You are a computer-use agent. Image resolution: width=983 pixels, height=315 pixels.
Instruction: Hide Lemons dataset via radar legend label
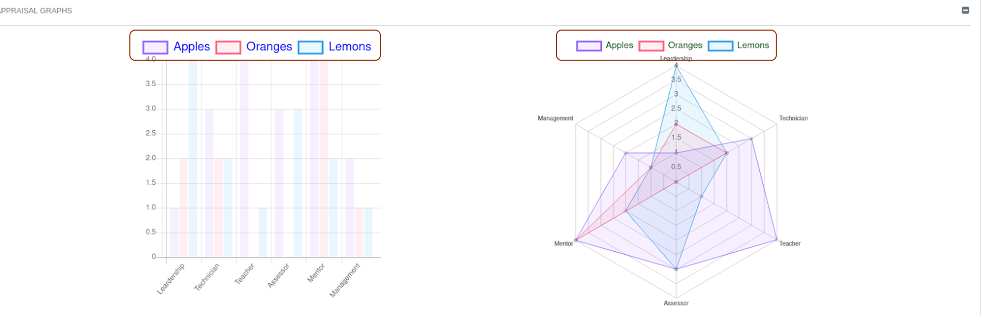coord(753,46)
